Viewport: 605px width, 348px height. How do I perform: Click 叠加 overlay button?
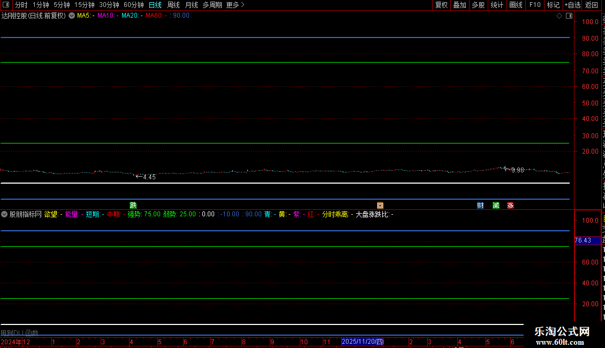pyautogui.click(x=460, y=5)
